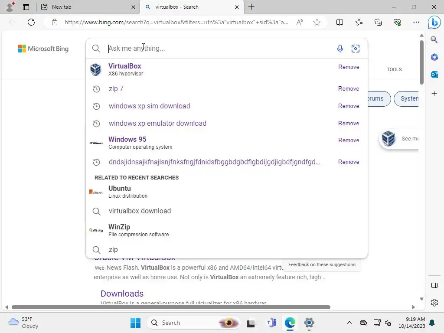
Task: Open the Windows Start menu
Action: pyautogui.click(x=135, y=323)
